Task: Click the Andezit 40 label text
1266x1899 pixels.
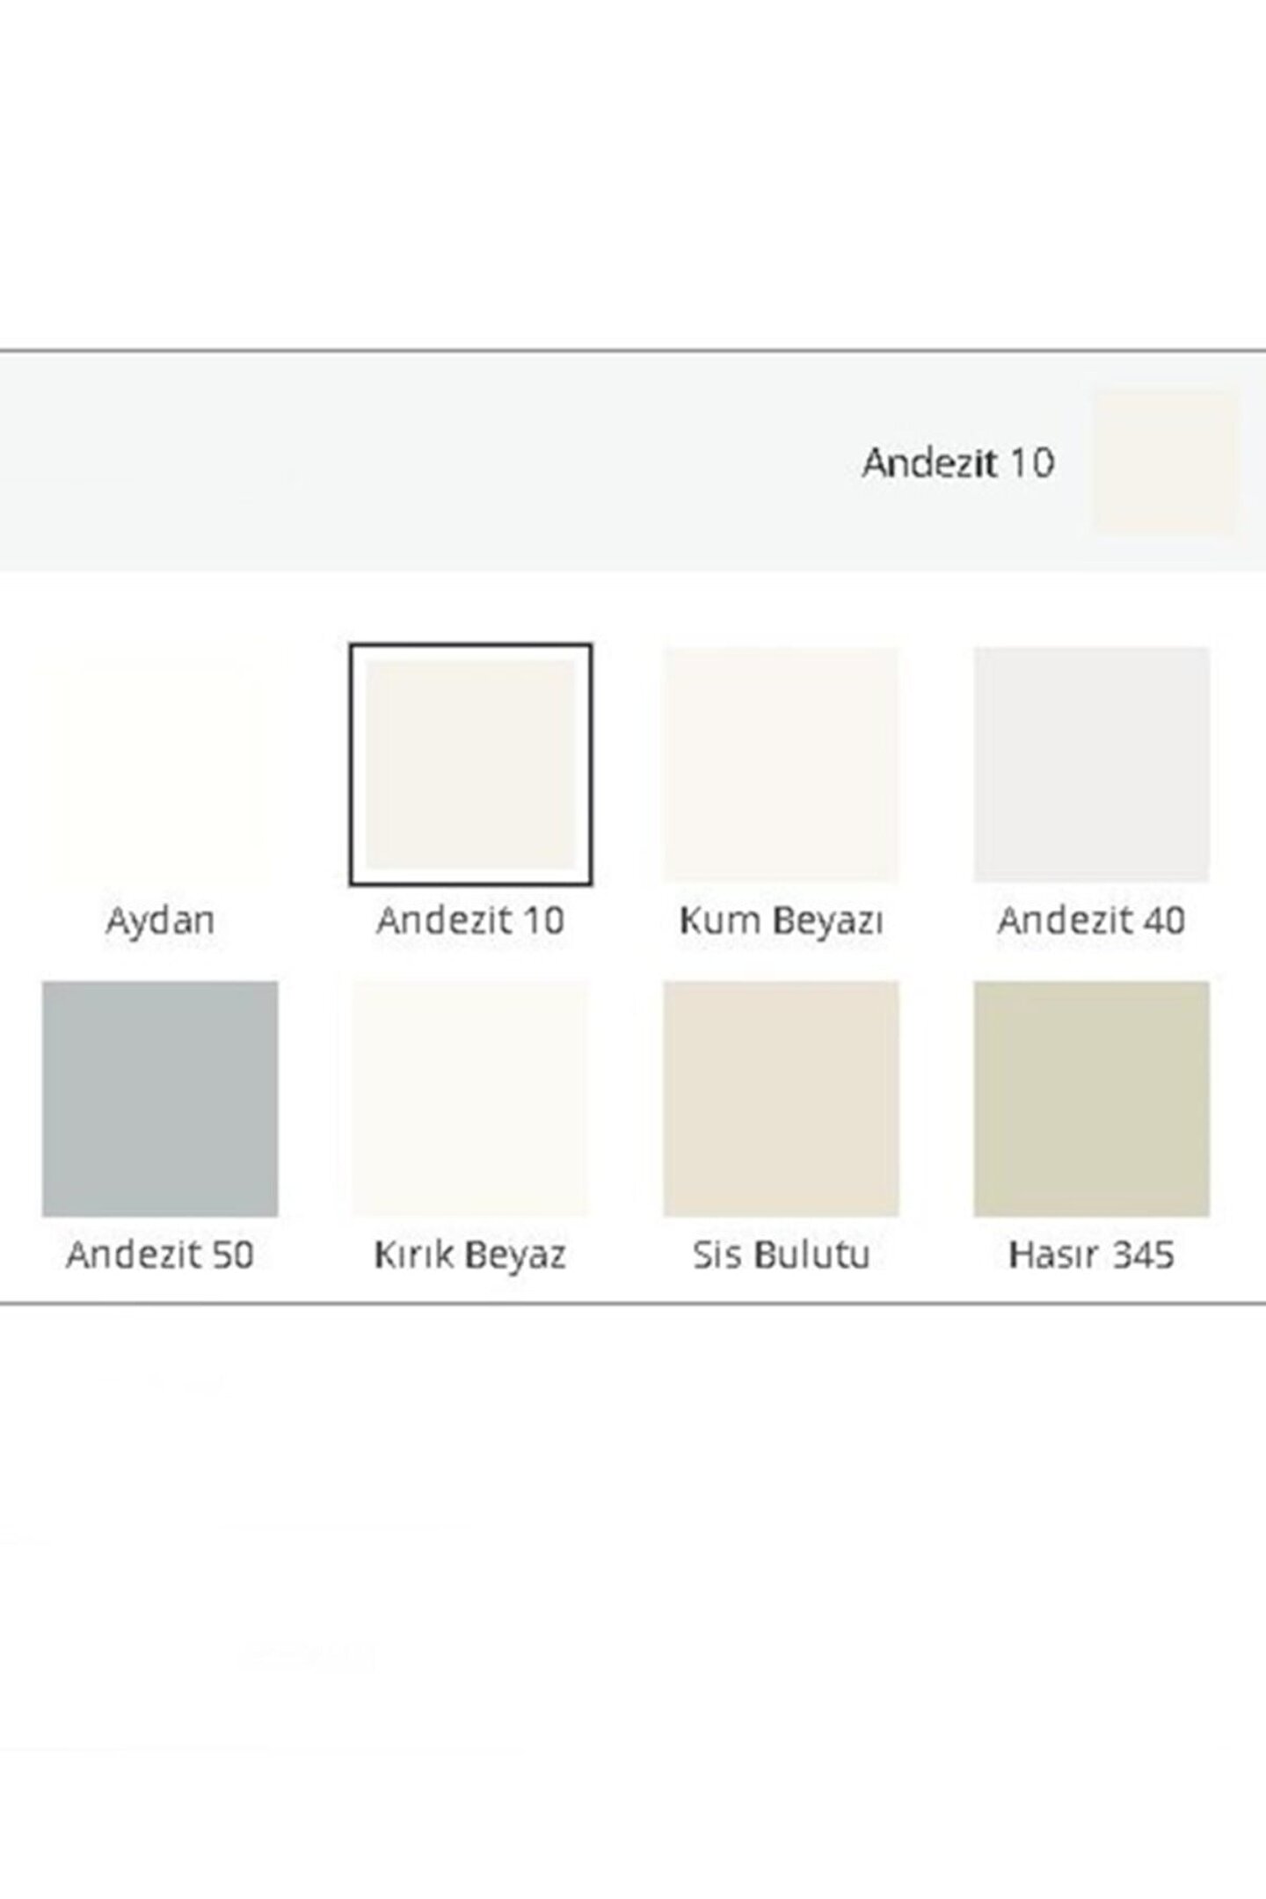Action: tap(1091, 920)
